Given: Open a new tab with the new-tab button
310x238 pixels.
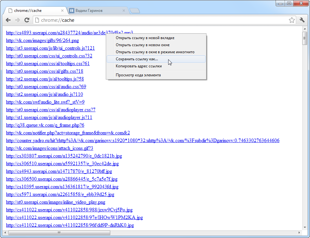Looking at the screenshot, I should point(135,11).
